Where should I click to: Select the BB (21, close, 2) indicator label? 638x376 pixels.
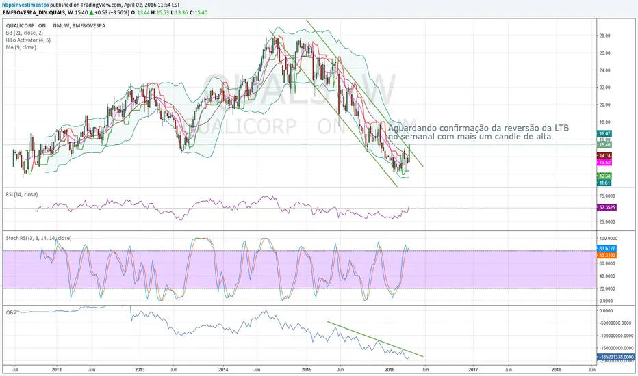point(25,33)
